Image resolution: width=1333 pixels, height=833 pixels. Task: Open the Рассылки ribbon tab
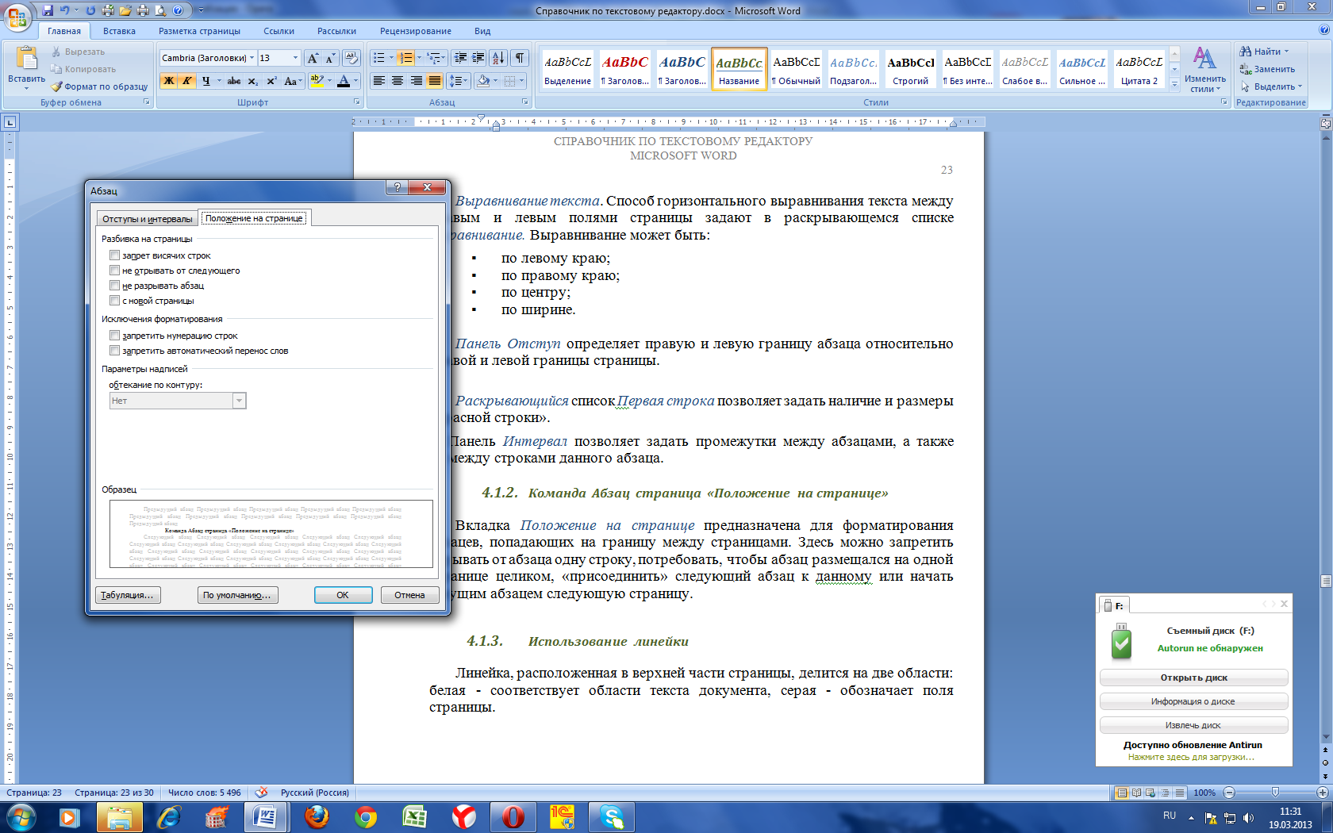336,31
